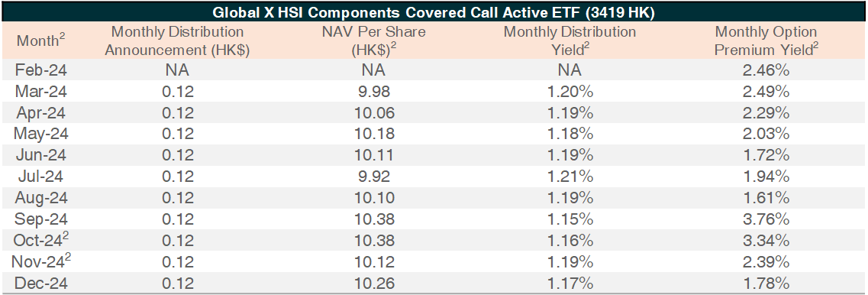Click the Dec-24 option premium yield 1.78%
868x295 pixels.
(766, 284)
